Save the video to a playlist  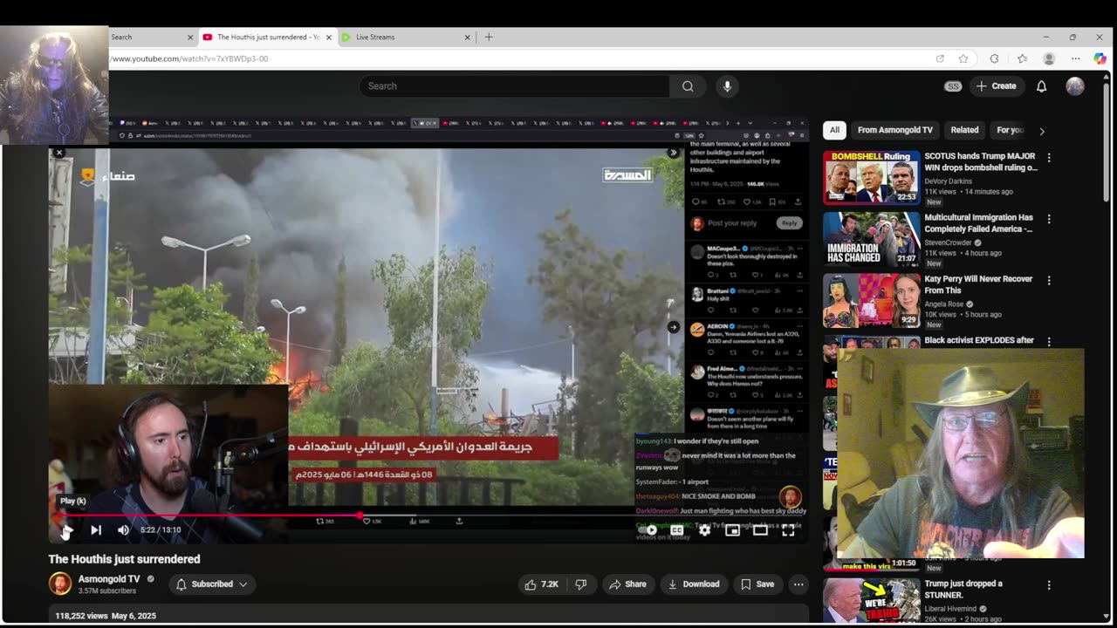click(756, 584)
